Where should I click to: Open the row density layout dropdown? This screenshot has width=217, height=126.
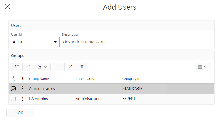pos(203,67)
